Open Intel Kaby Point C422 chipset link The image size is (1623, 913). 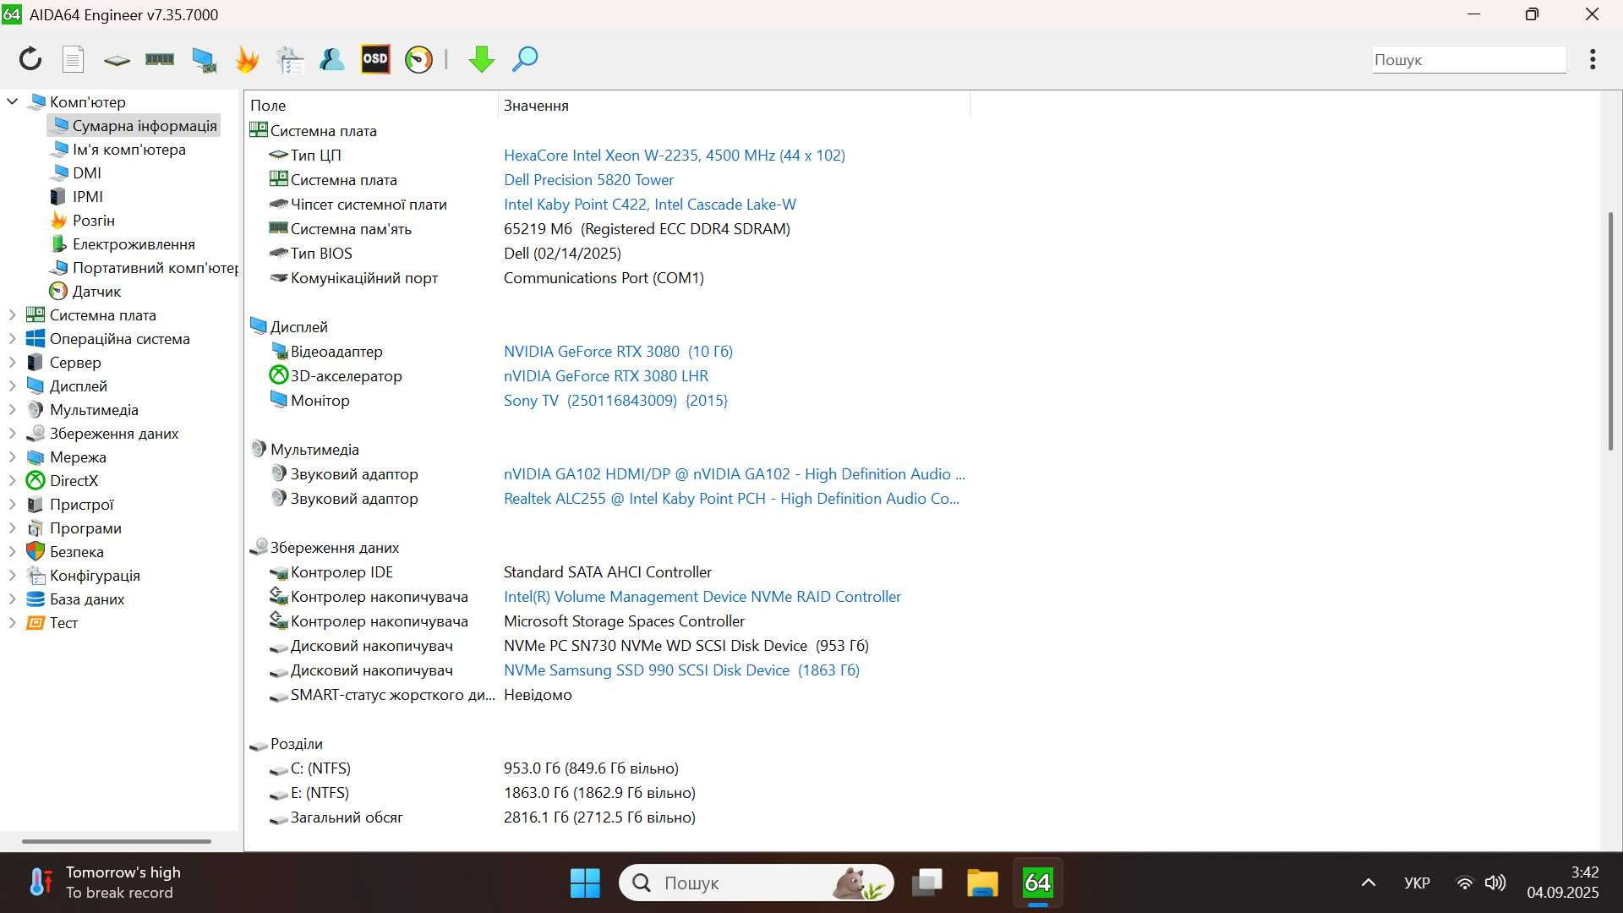pyautogui.click(x=650, y=204)
